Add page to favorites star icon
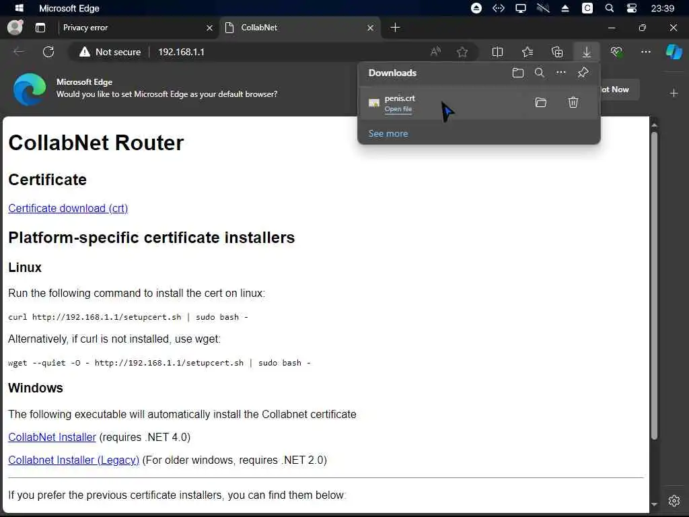 pos(462,52)
